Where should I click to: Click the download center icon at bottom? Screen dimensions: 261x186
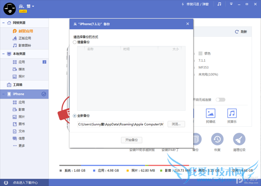(x=6, y=183)
